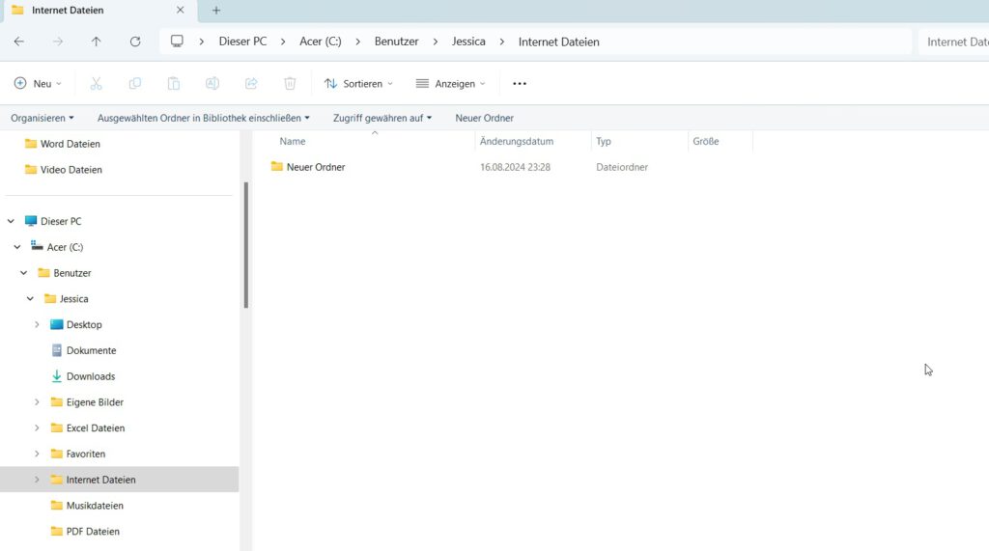The width and height of the screenshot is (989, 551).
Task: Click the Share icon in toolbar
Action: pyautogui.click(x=251, y=83)
